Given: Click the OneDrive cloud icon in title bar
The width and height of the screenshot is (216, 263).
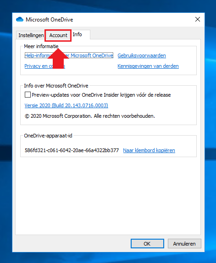Looking at the screenshot, I should [x=20, y=19].
